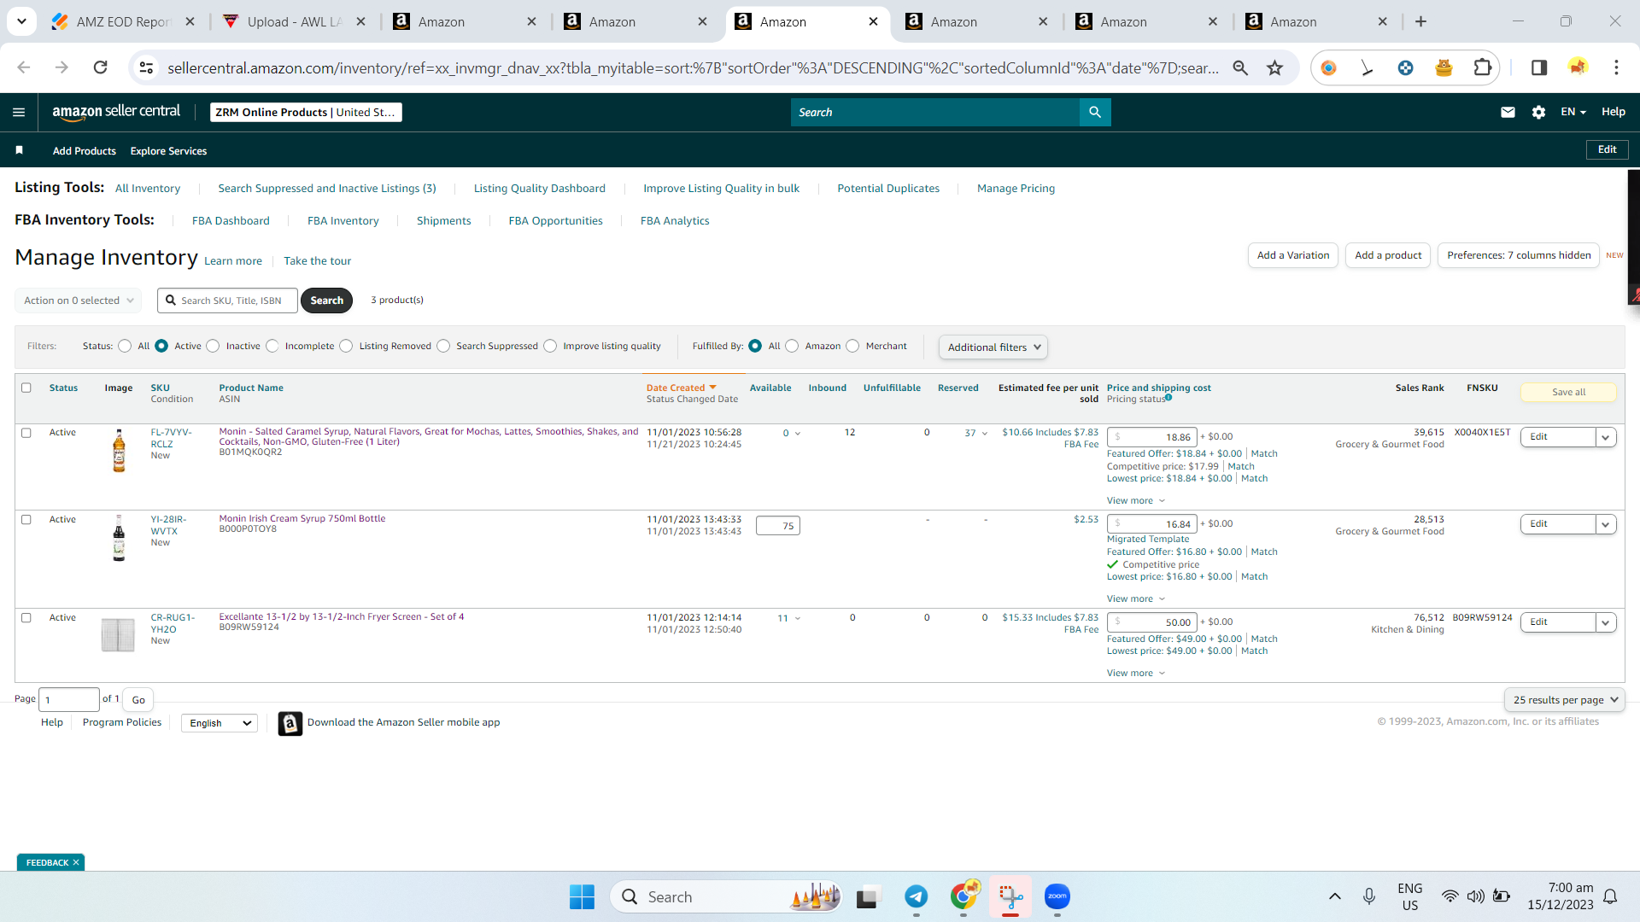The width and height of the screenshot is (1640, 922).
Task: Select the All status radio button
Action: 125,346
